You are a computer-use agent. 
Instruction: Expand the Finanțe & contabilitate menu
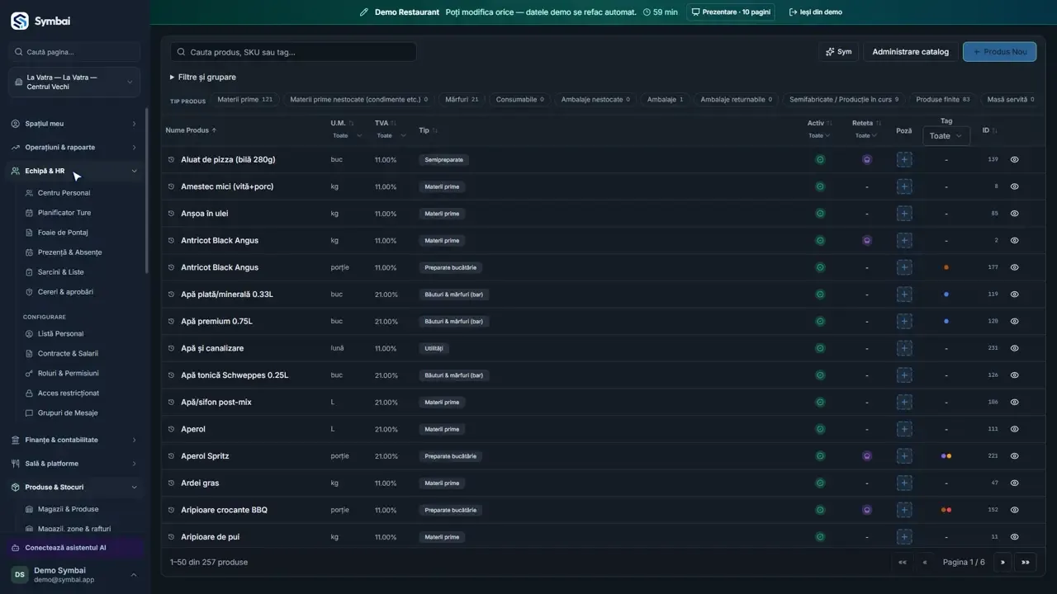pyautogui.click(x=74, y=441)
